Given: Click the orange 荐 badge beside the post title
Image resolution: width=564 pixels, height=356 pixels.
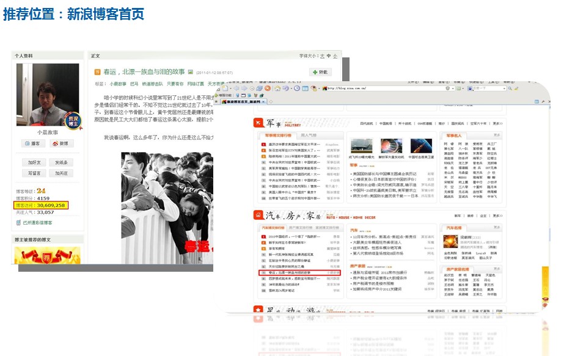Looking at the screenshot, I should (x=97, y=72).
